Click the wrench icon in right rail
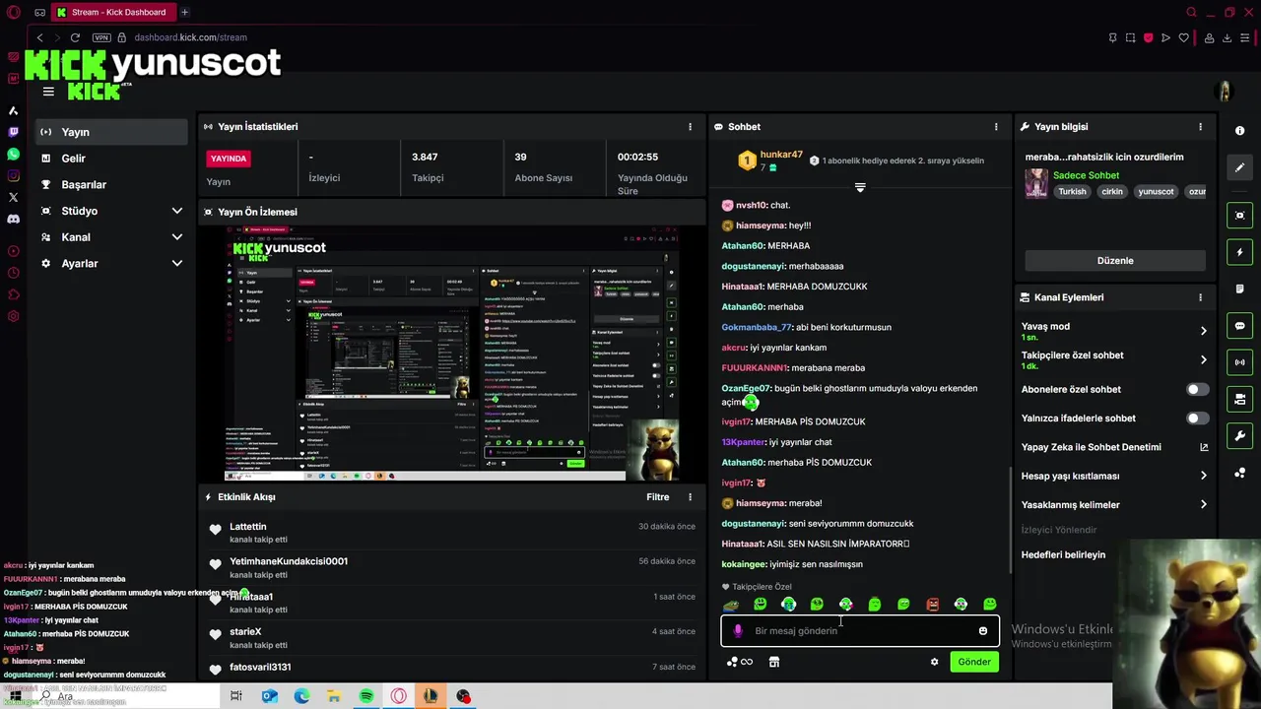Image resolution: width=1261 pixels, height=709 pixels. [x=1239, y=436]
